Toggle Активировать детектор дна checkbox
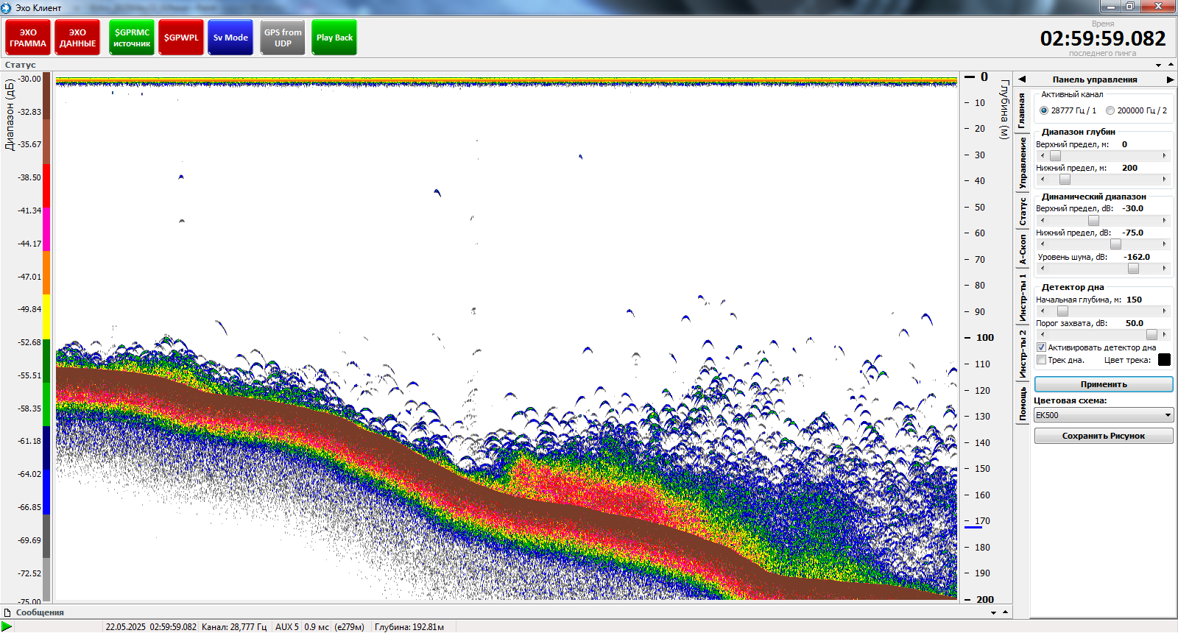1178x633 pixels. coord(1042,347)
